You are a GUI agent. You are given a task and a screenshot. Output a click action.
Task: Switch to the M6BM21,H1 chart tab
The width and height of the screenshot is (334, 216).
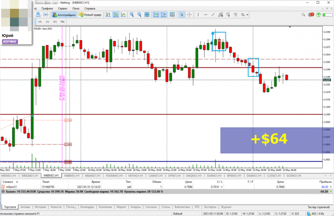click(x=72, y=176)
